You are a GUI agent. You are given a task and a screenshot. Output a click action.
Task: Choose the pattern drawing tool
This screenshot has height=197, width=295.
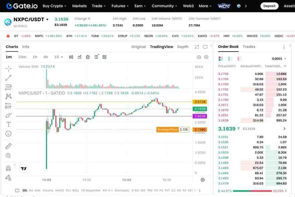[8, 96]
